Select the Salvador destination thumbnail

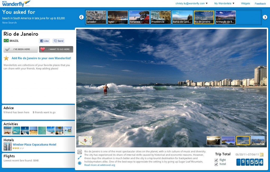(x=96, y=17)
